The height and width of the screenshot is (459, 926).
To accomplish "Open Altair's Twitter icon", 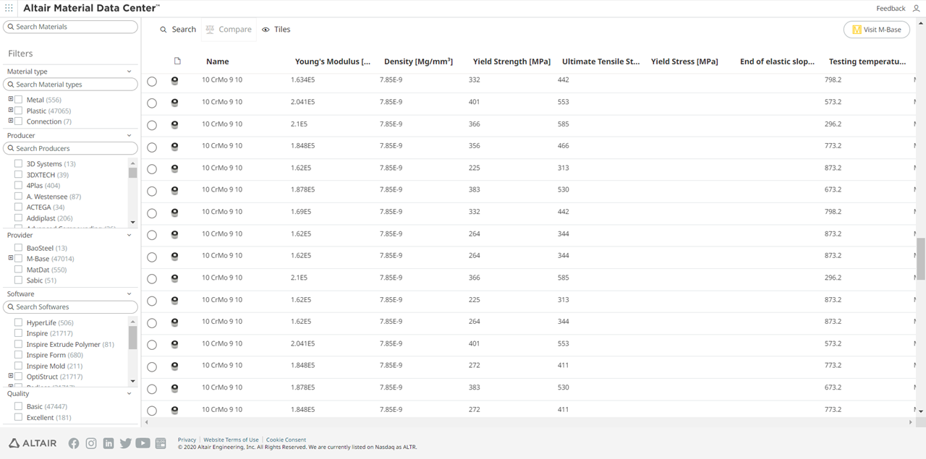I will [x=126, y=443].
